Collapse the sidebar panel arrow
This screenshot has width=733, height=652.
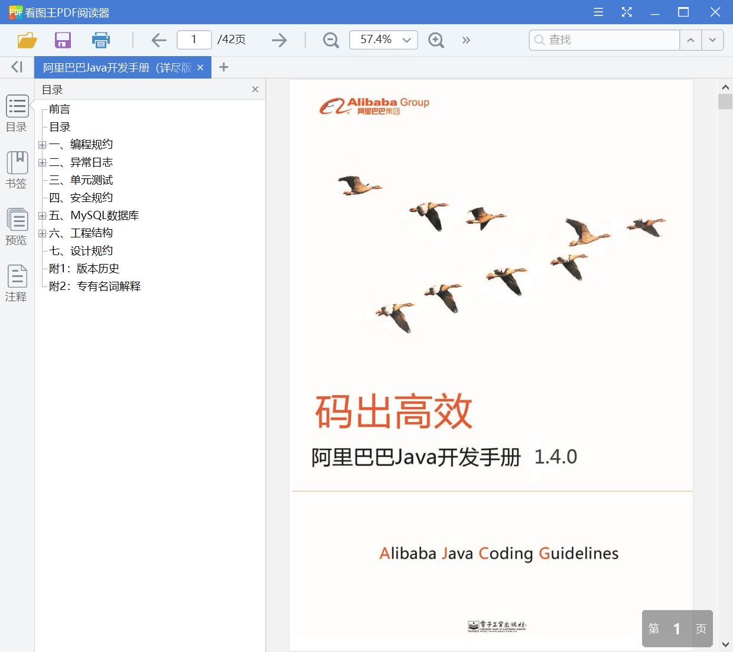click(17, 67)
